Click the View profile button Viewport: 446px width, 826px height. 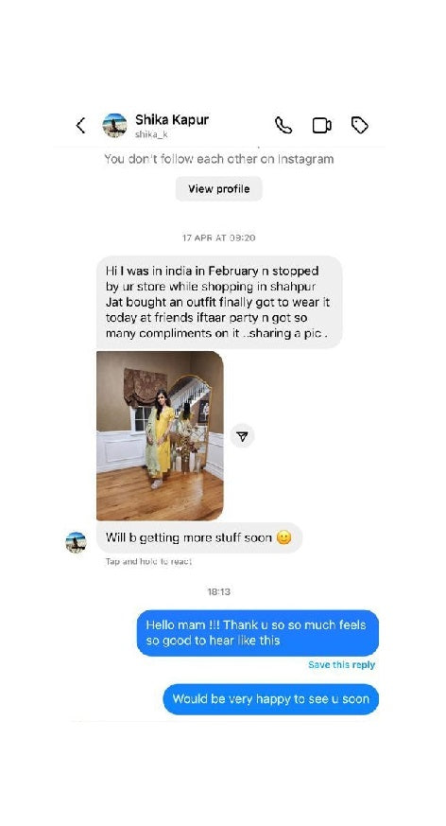coord(219,188)
